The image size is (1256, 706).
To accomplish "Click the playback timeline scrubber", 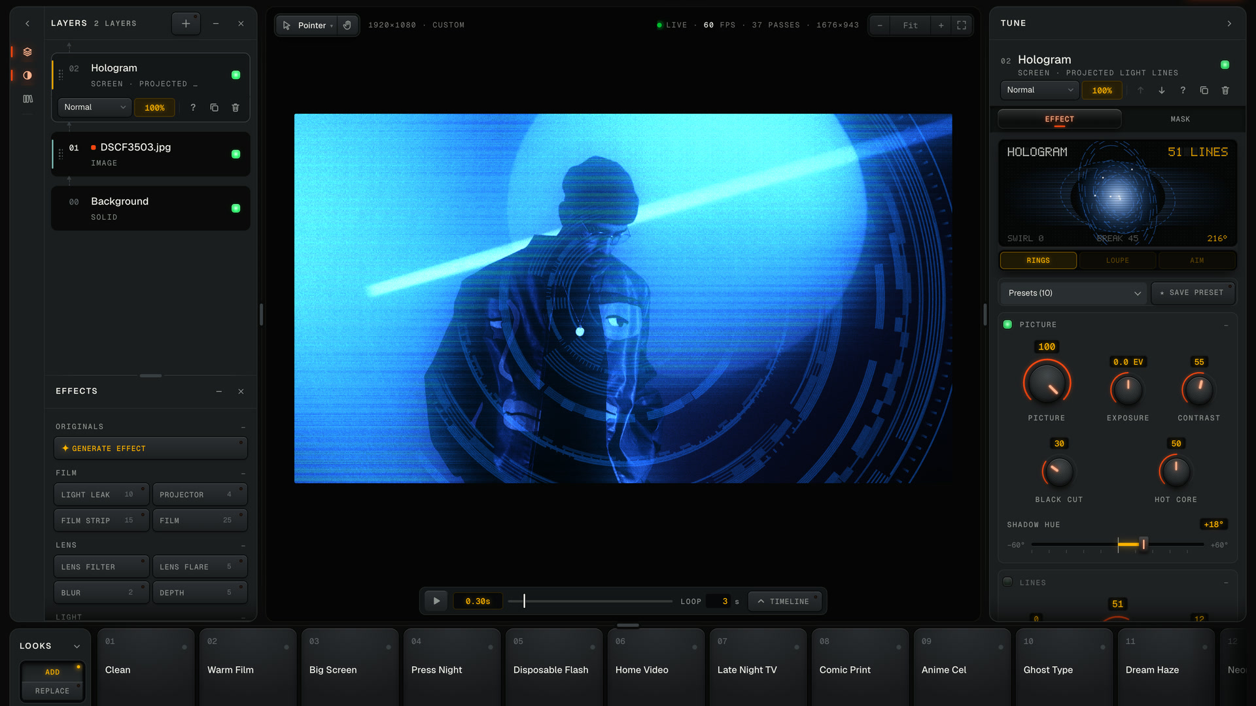I will [x=589, y=601].
